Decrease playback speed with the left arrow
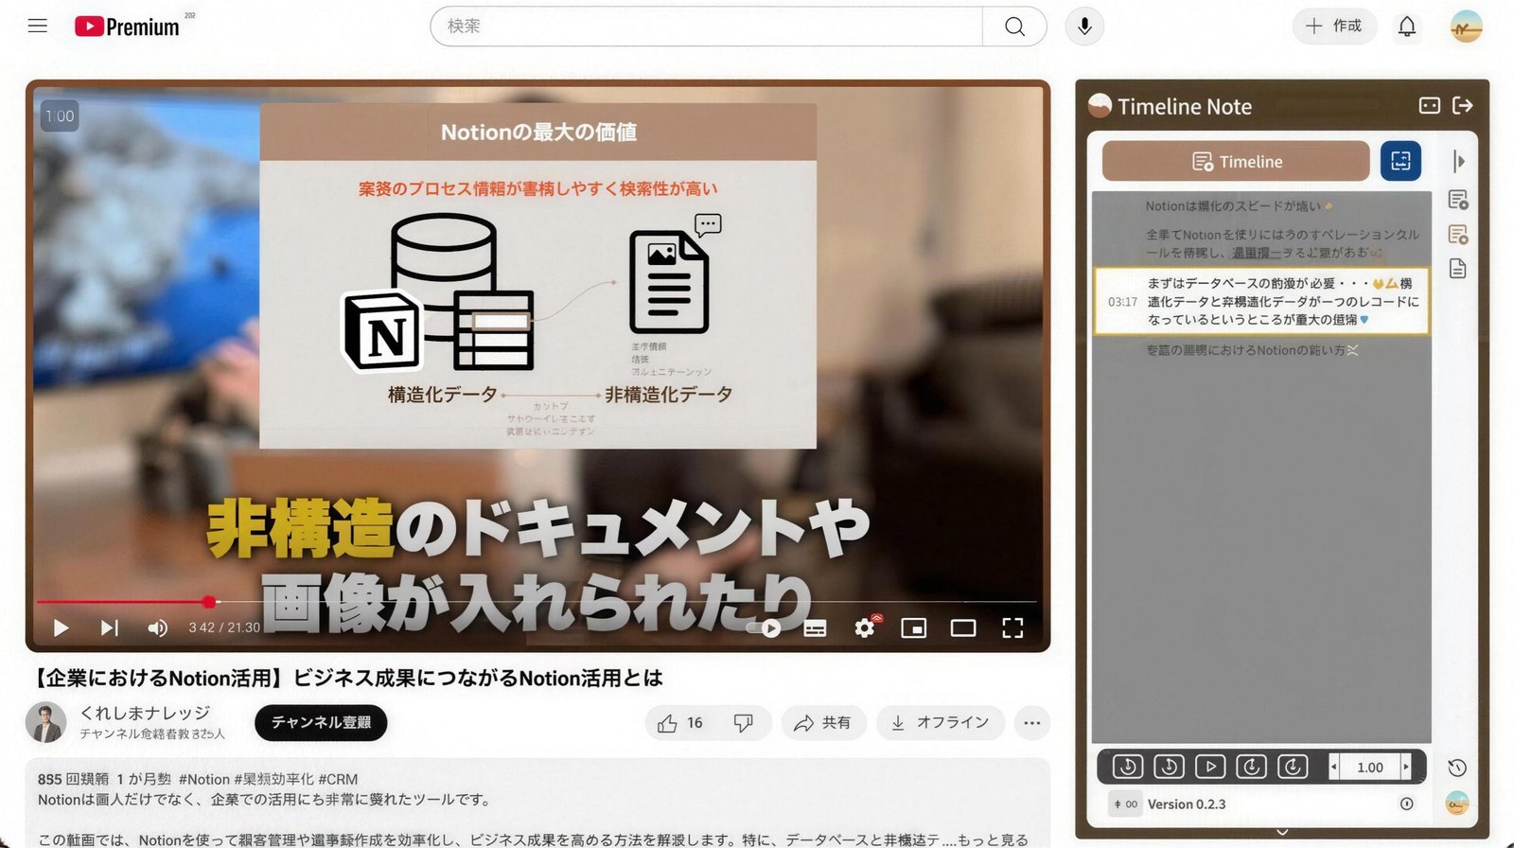 pyautogui.click(x=1334, y=767)
